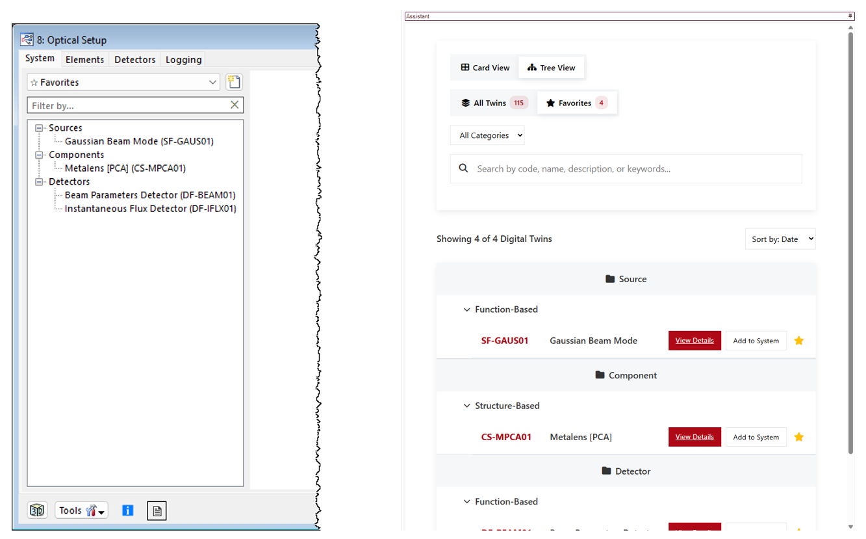Open the Tools dropdown menu
The width and height of the screenshot is (866, 539).
(81, 510)
